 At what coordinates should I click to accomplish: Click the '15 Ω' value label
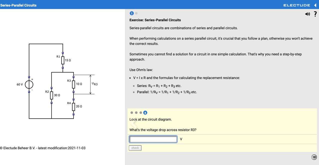68,60
